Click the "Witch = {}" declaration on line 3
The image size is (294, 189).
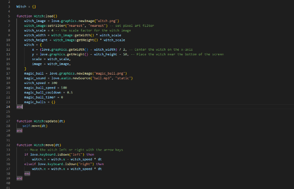(26, 7)
